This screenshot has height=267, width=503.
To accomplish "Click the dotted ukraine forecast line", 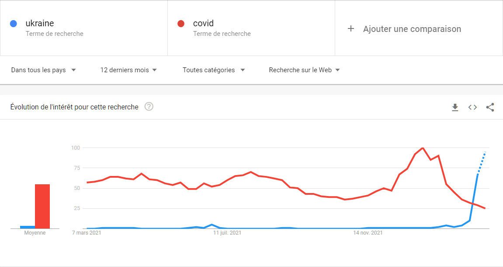I will pos(482,162).
